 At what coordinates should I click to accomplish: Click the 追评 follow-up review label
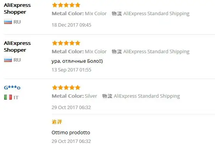[x=57, y=122]
